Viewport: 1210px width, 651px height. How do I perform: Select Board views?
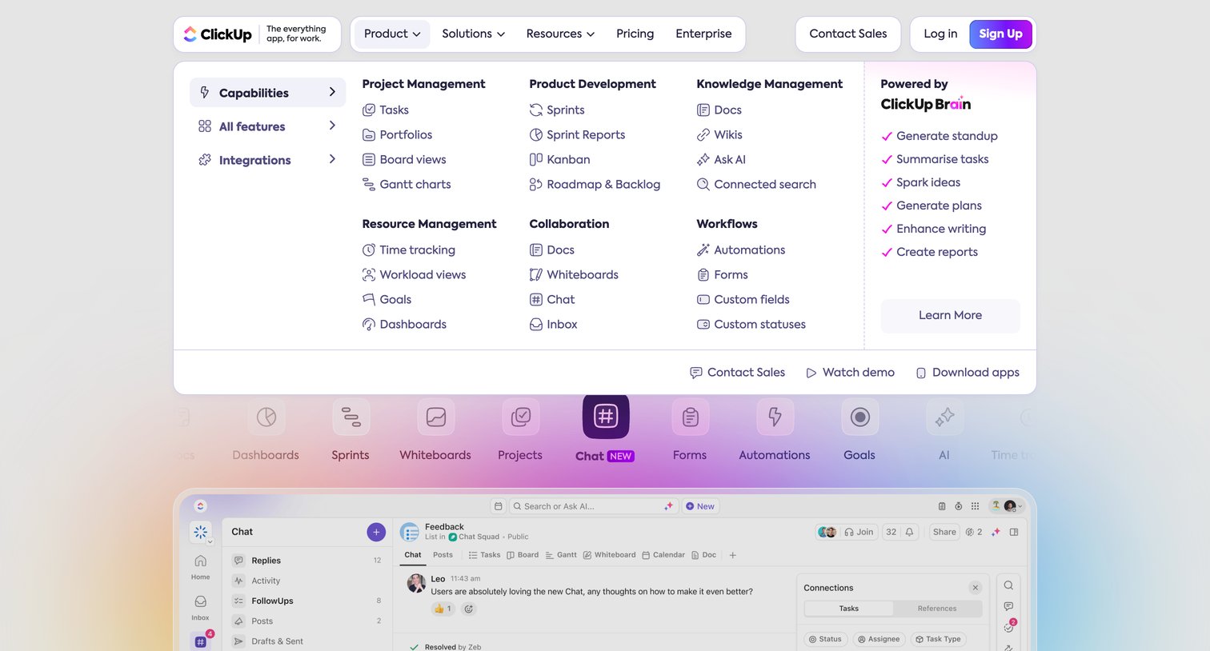(x=404, y=160)
